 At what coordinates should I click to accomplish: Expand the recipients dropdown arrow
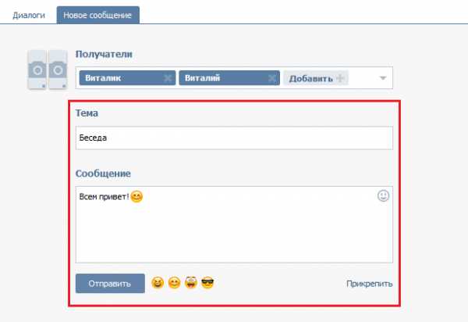[383, 78]
